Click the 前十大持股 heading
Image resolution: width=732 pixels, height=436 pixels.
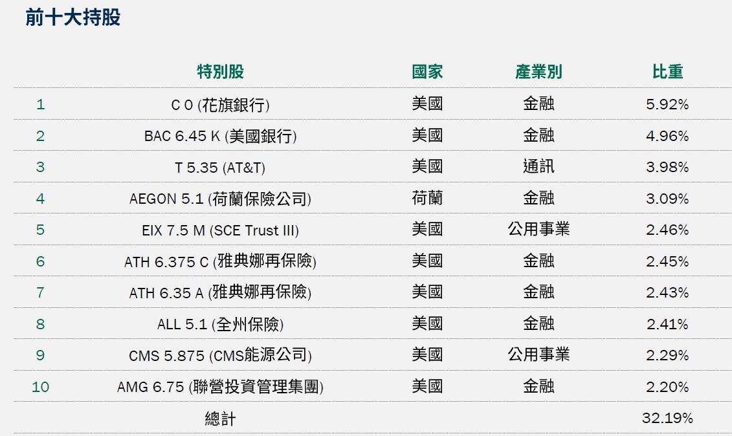point(73,17)
